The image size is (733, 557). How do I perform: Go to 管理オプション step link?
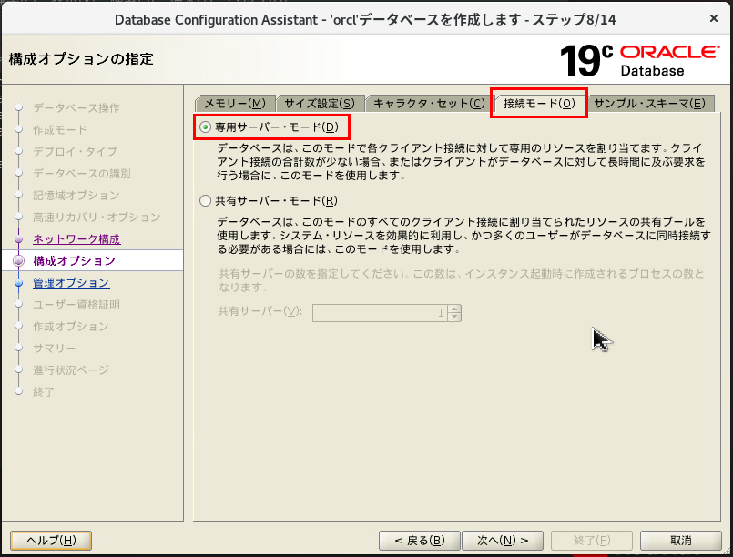pos(71,283)
